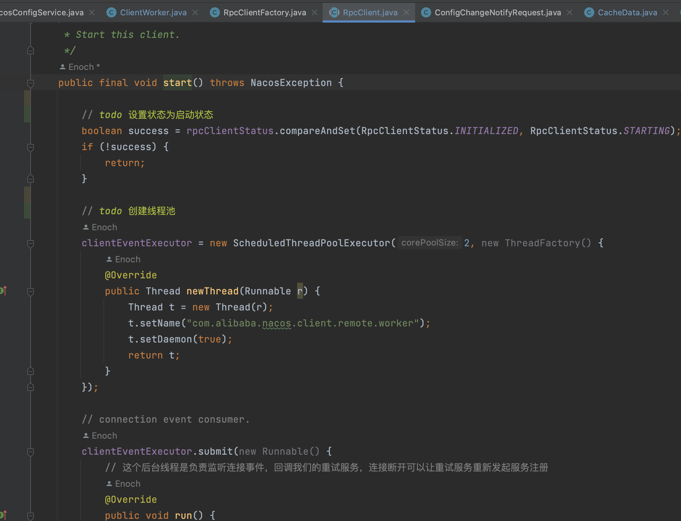Open Enoch author hint above clientEventExecutor assignment

pos(100,227)
